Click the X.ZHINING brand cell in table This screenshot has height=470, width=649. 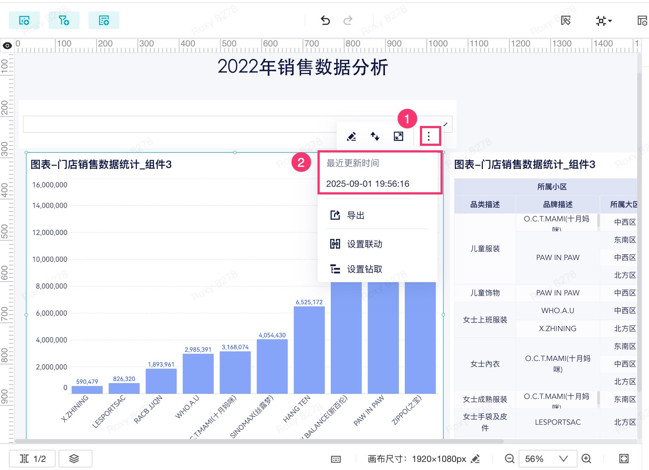pyautogui.click(x=558, y=329)
